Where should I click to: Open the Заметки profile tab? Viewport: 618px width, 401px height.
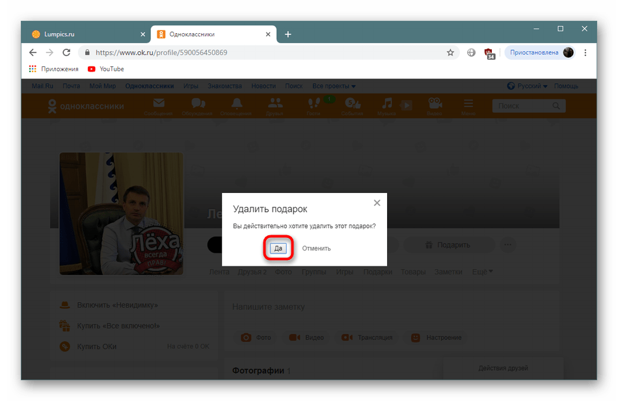click(448, 272)
